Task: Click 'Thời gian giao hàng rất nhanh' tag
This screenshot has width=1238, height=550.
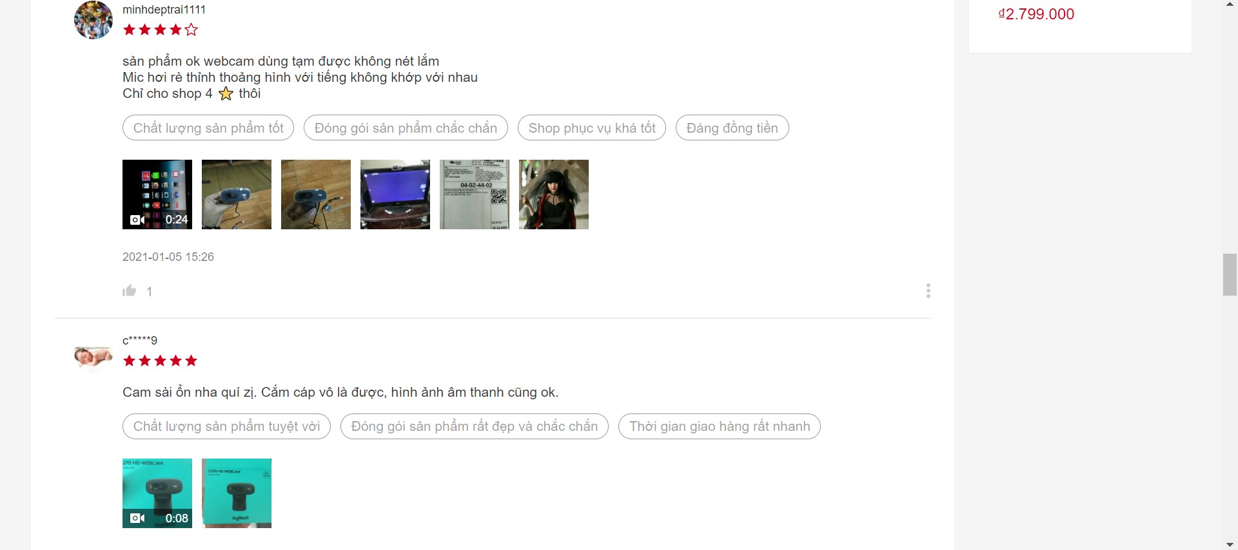Action: click(x=719, y=426)
